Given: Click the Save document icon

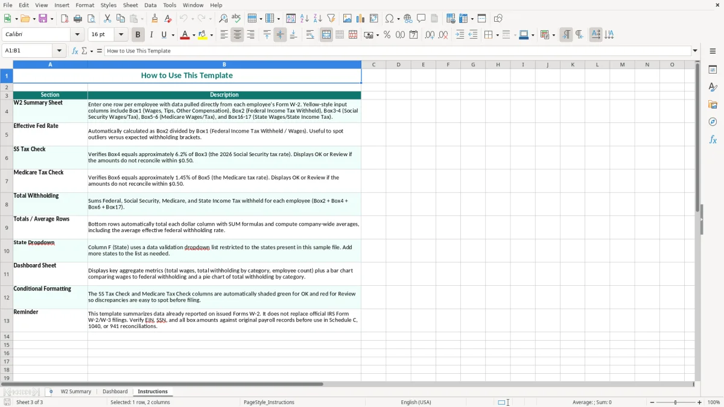Looking at the screenshot, I should pos(43,19).
